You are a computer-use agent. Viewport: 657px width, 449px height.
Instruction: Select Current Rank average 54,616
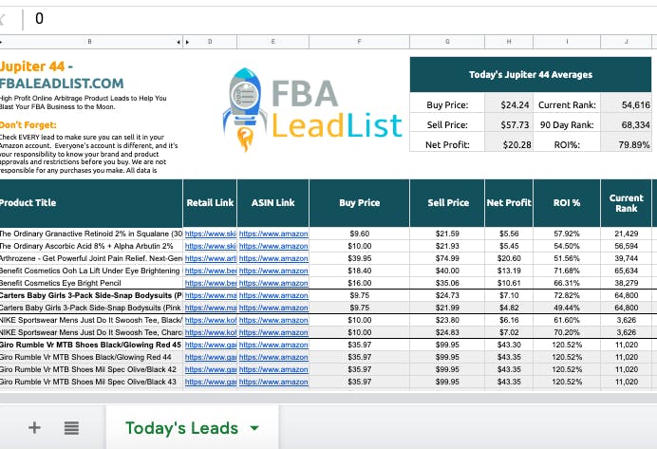point(626,104)
